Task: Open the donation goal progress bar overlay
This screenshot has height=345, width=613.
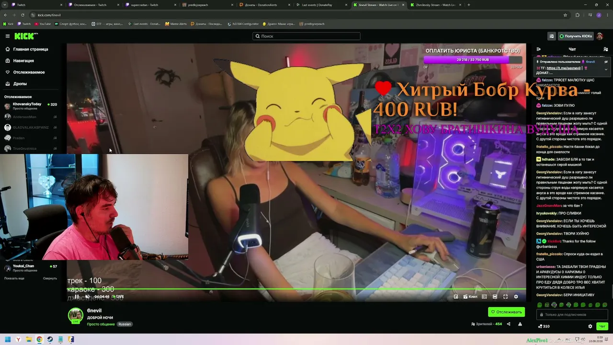Action: (473, 60)
